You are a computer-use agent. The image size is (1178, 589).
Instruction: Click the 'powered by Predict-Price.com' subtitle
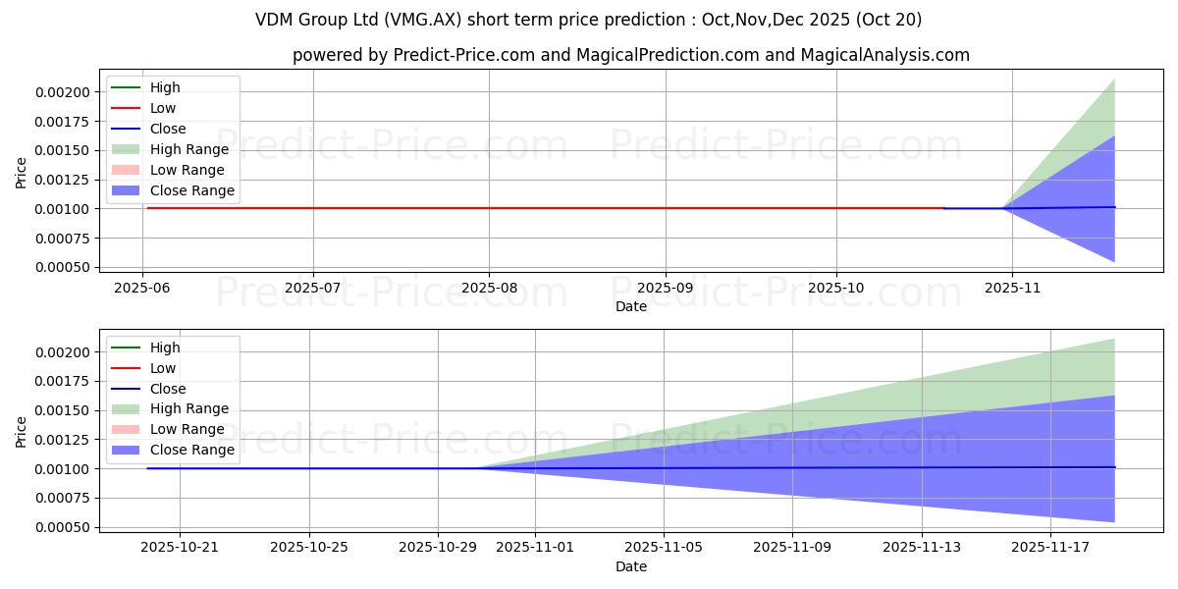pos(631,55)
